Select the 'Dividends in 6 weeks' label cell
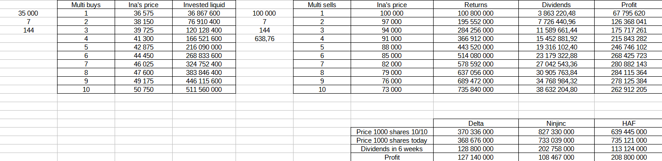 click(392, 149)
